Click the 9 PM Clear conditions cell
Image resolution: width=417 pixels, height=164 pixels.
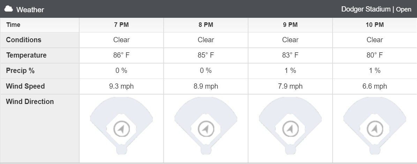(290, 40)
